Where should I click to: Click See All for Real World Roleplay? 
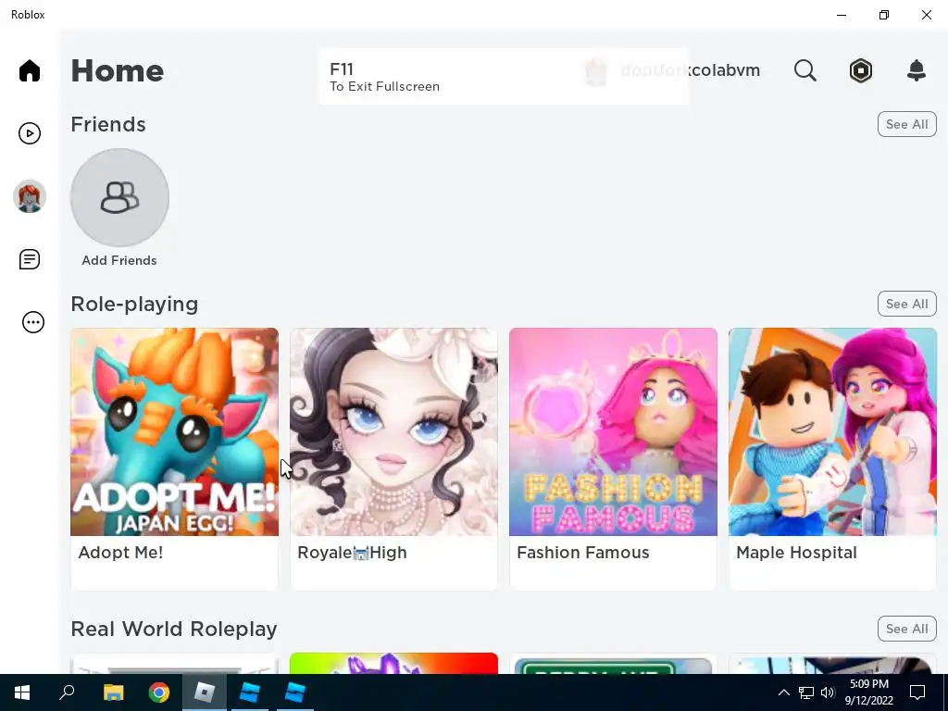[x=906, y=629]
